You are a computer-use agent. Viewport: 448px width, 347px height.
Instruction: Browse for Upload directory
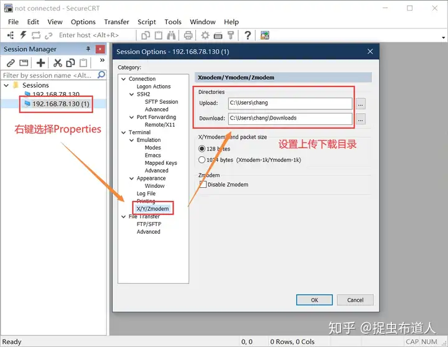(x=360, y=104)
